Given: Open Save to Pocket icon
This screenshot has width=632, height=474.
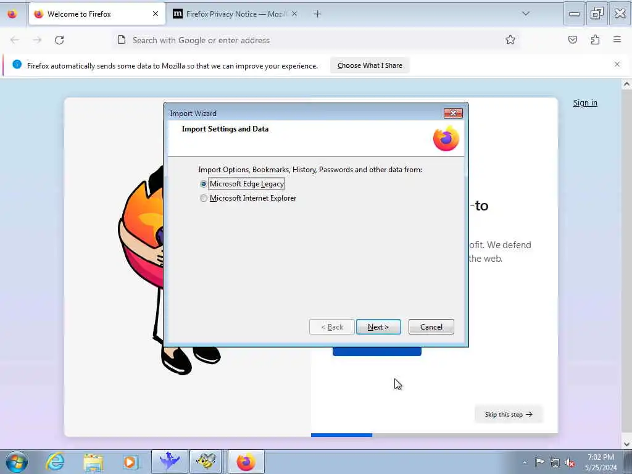Looking at the screenshot, I should tap(572, 39).
